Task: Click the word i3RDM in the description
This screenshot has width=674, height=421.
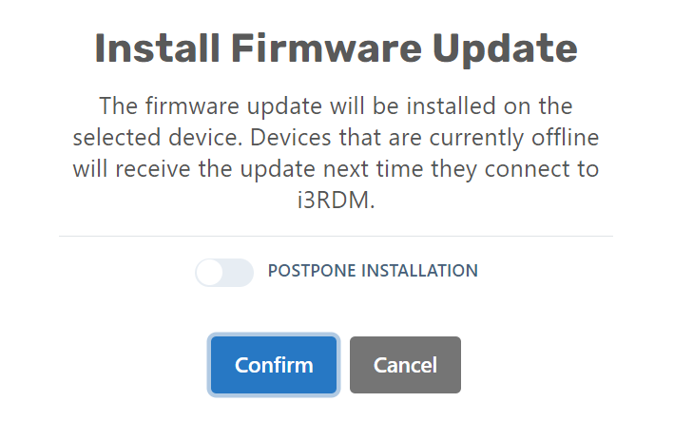Action: 336,202
